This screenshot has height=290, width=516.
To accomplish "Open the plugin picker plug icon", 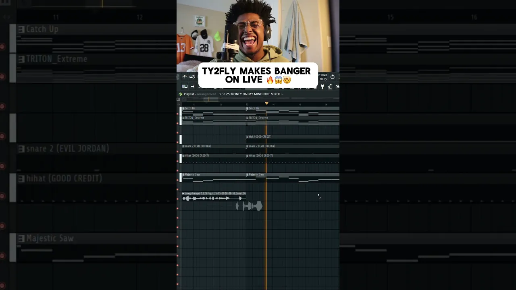I will (322, 86).
